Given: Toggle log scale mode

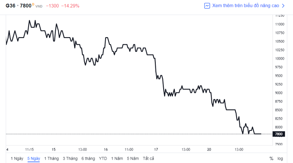Looking at the screenshot, I should click(x=280, y=158).
